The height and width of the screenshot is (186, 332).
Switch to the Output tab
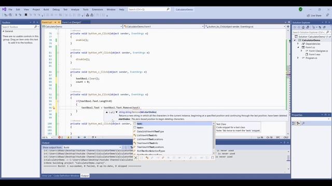[85, 176]
